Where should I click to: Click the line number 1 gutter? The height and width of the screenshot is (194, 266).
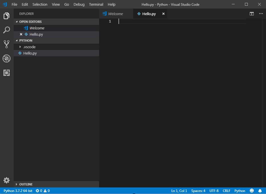click(110, 21)
